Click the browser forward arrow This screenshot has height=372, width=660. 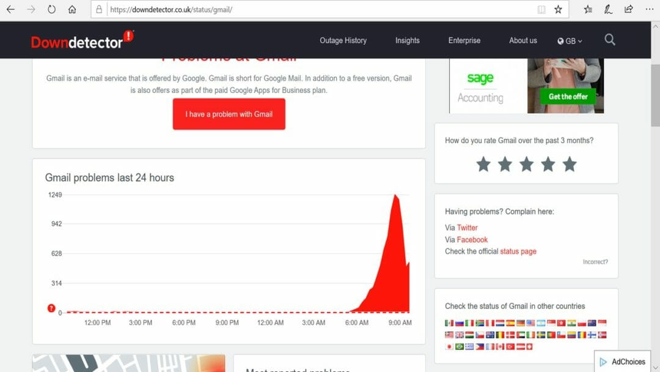31,9
